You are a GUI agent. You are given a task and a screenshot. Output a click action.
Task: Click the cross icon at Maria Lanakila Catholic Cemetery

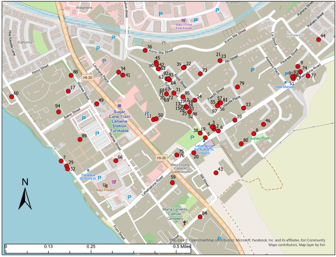184,223
